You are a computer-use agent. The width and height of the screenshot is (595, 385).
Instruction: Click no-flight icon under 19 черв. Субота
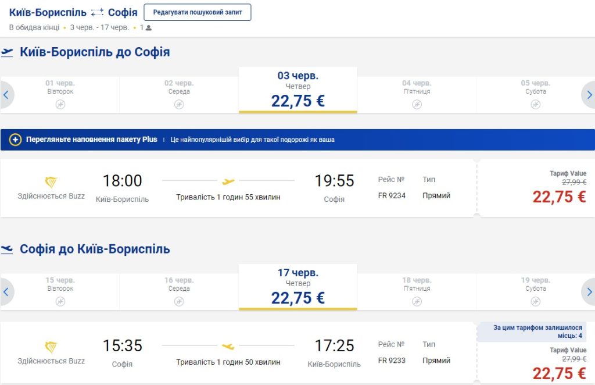pyautogui.click(x=535, y=301)
